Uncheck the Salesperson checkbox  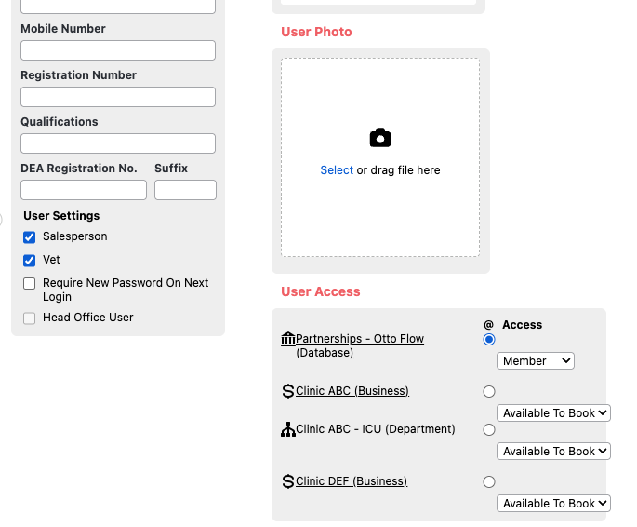click(x=30, y=237)
